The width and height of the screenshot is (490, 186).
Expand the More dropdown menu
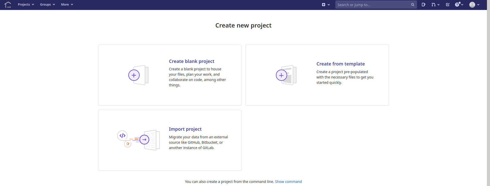point(67,5)
